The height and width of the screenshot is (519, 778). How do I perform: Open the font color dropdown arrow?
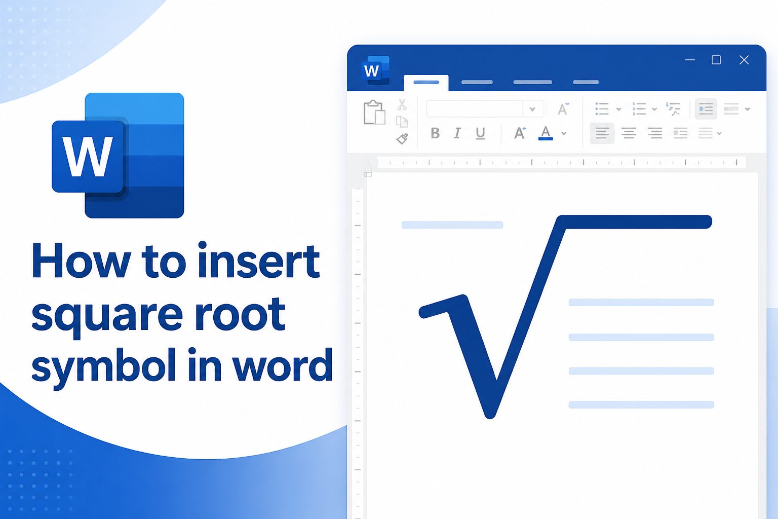tap(564, 134)
